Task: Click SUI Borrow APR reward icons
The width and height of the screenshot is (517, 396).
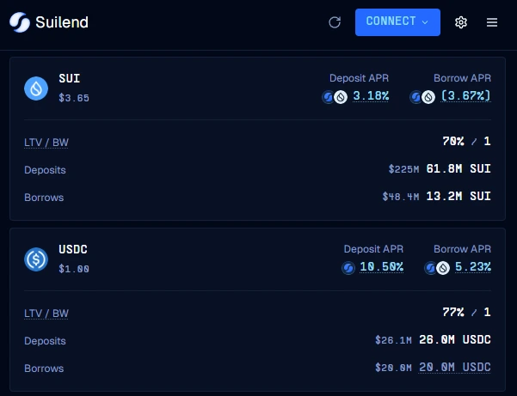Action: point(422,96)
